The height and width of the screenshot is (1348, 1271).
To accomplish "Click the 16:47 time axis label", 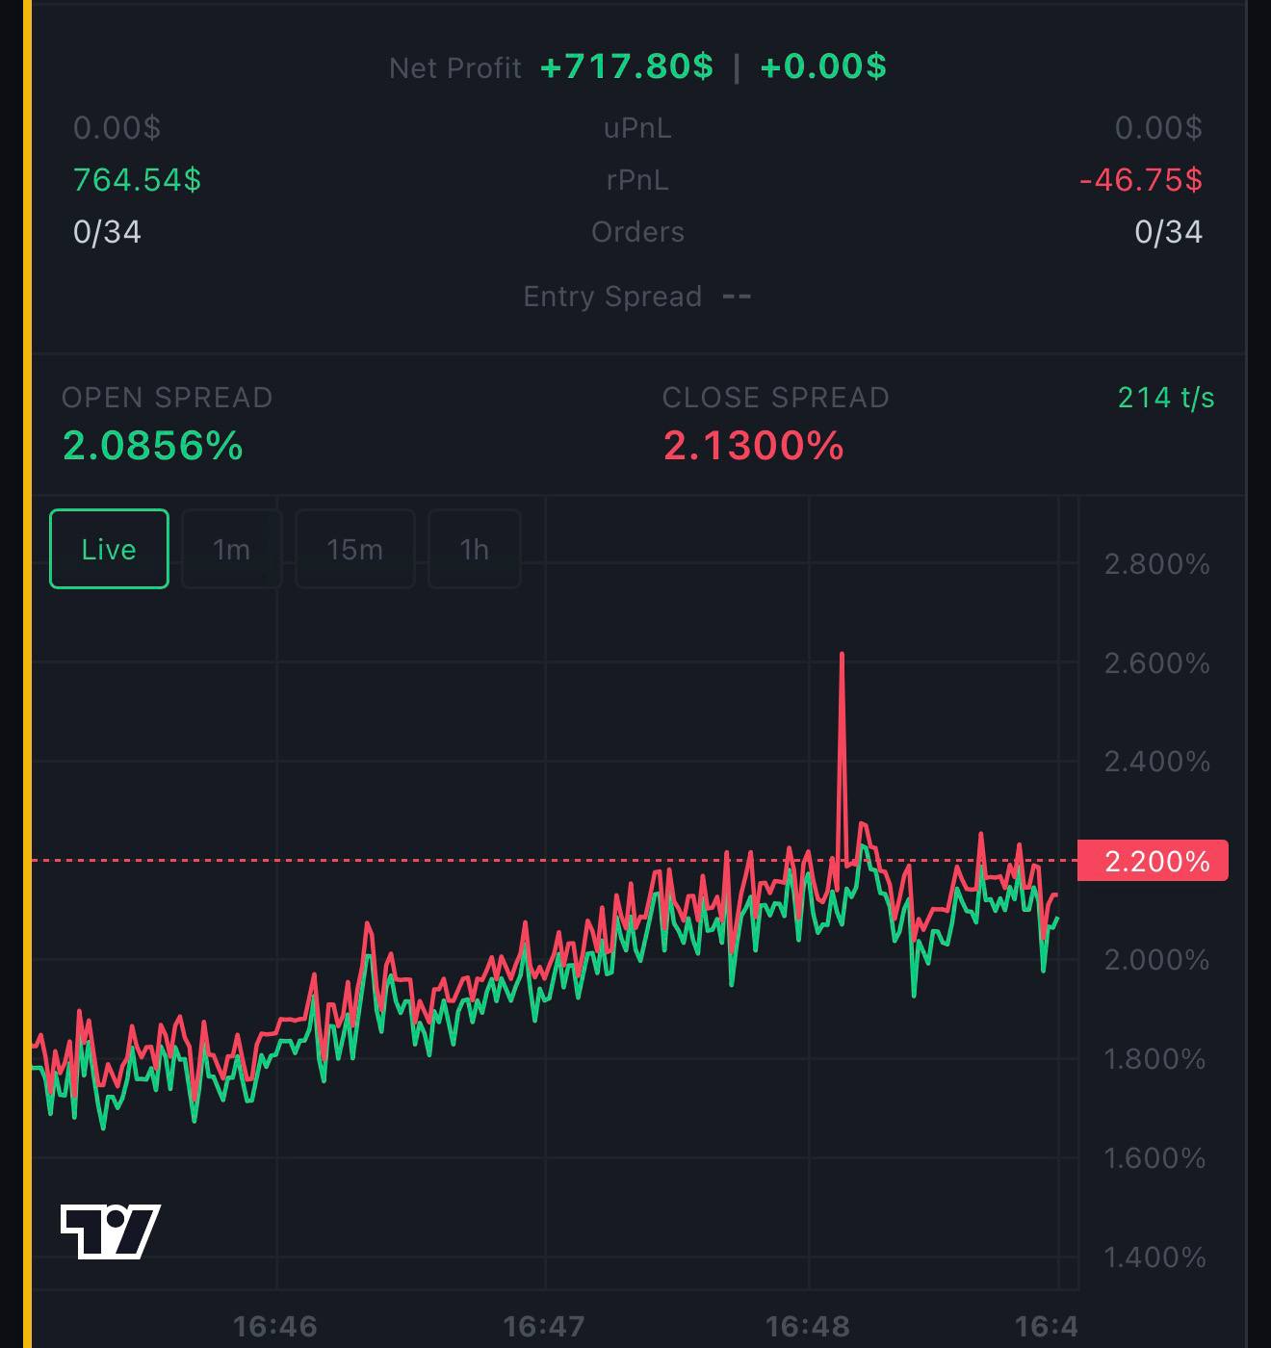I will pos(544,1327).
